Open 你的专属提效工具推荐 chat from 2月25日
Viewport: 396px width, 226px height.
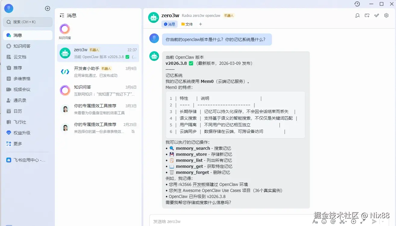point(98,128)
